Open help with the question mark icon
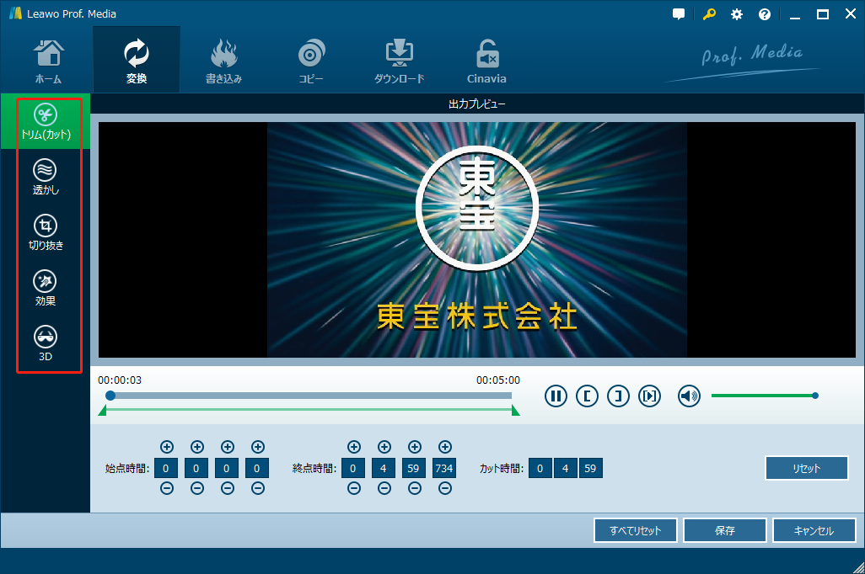The image size is (865, 574). click(x=764, y=14)
